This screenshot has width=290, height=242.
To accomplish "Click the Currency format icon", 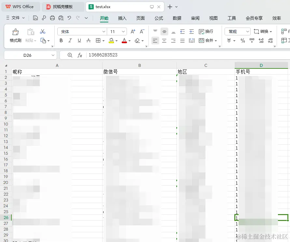I will click(x=229, y=41).
